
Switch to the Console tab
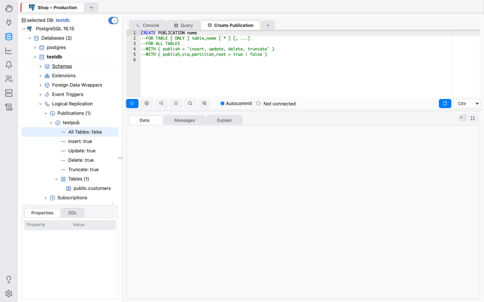point(148,25)
